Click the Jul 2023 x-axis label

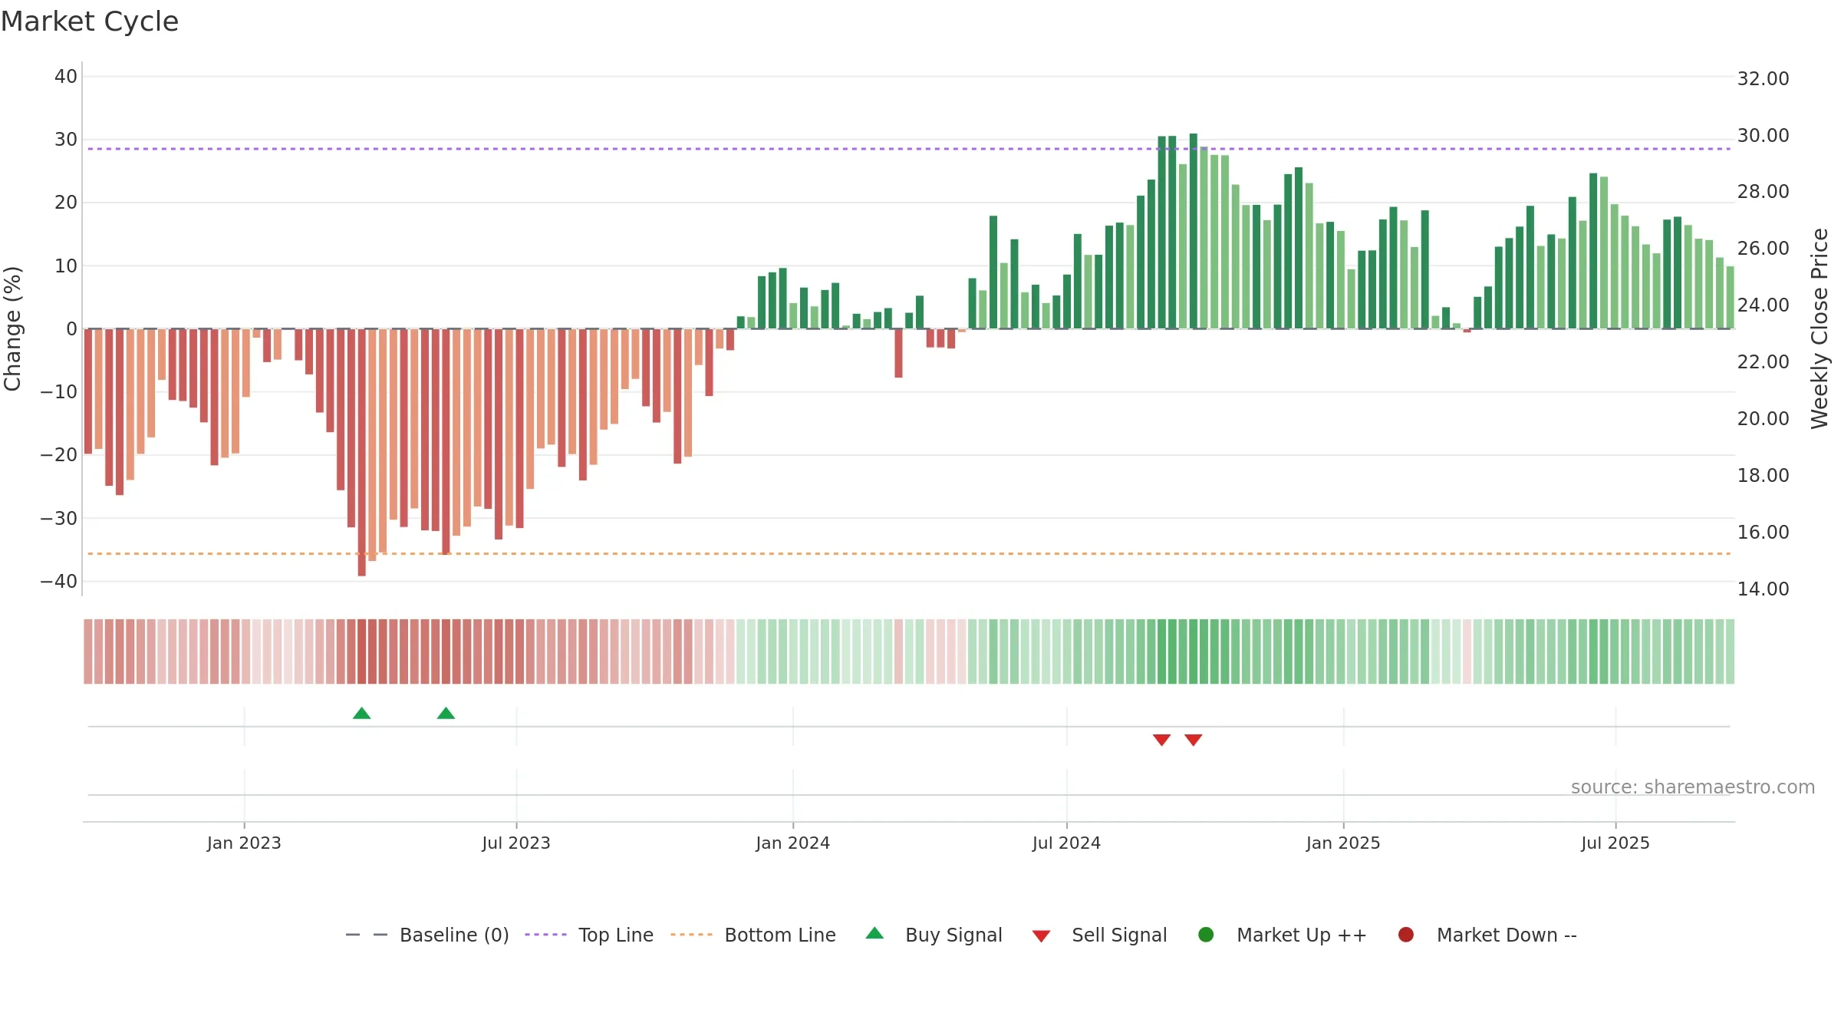516,843
